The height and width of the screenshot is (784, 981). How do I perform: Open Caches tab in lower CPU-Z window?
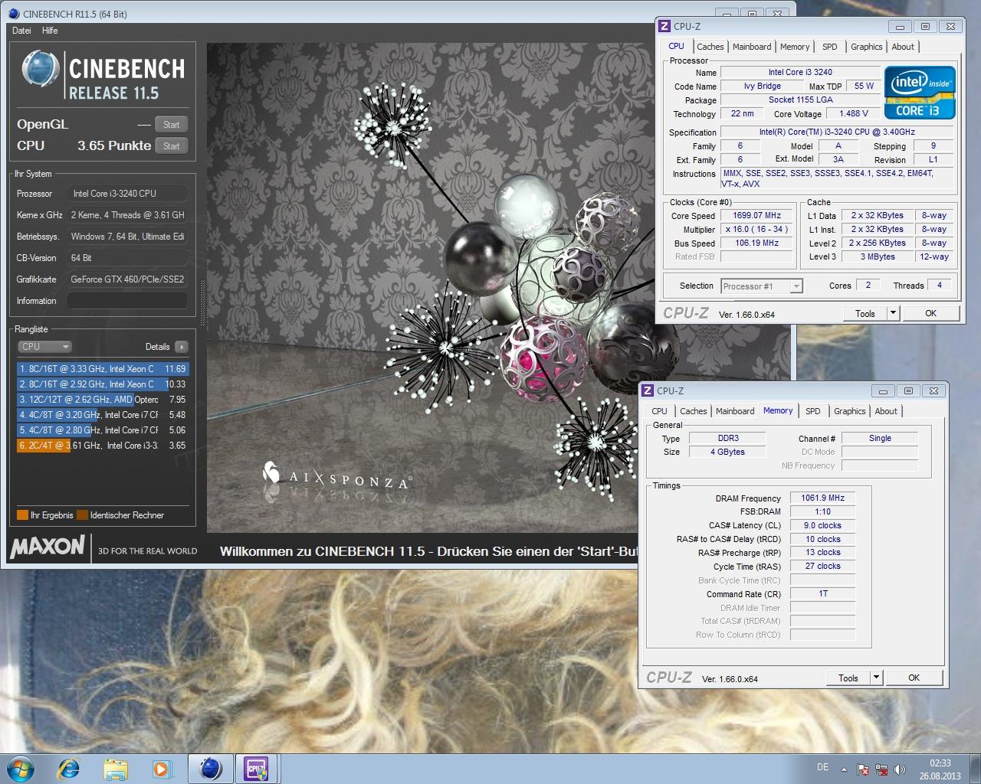(x=694, y=411)
